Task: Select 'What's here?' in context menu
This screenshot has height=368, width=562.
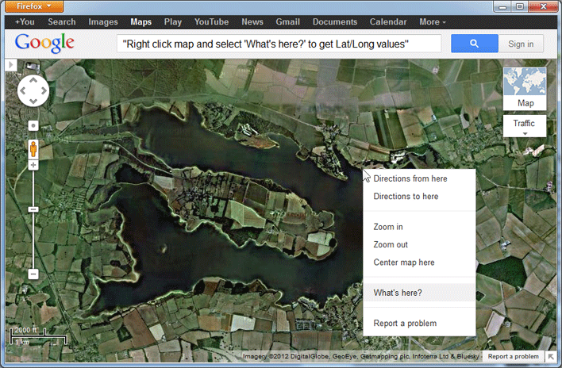Action: (x=419, y=293)
